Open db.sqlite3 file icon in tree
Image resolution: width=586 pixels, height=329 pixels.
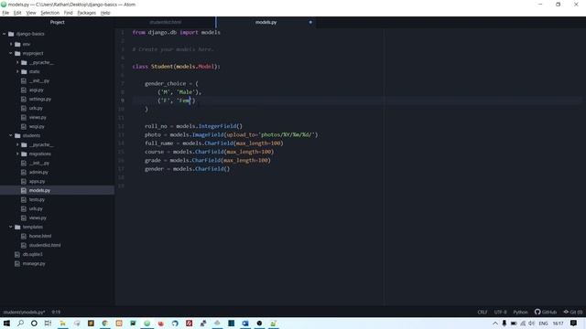pos(16,254)
